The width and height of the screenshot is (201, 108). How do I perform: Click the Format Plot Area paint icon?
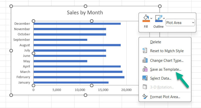coord(145,96)
